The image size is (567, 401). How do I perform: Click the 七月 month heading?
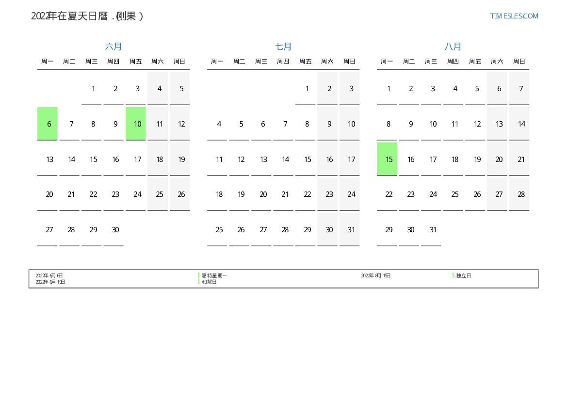coord(283,47)
